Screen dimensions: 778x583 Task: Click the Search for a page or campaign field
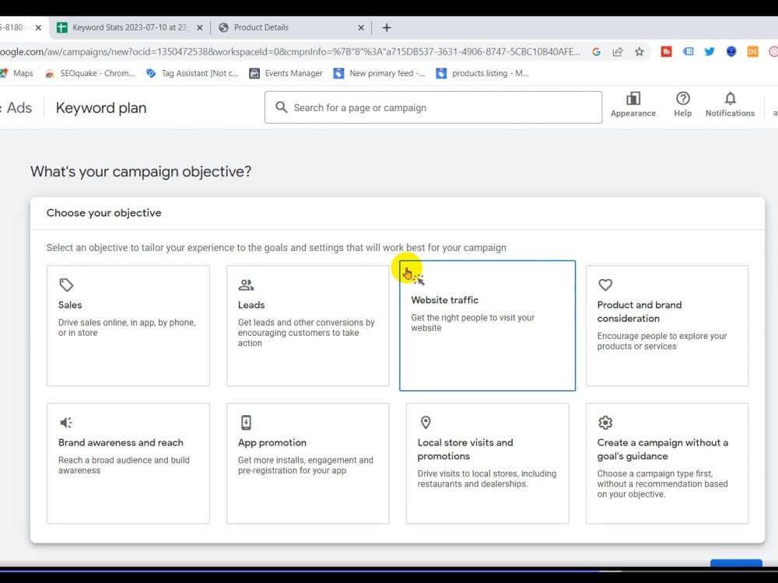433,107
